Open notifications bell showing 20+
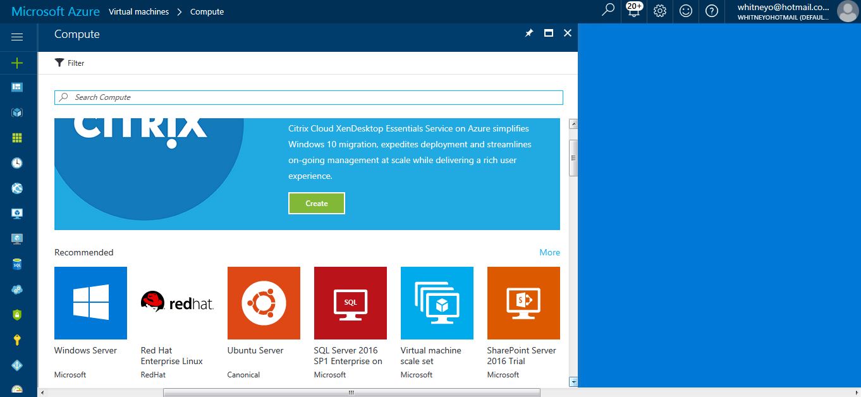Image resolution: width=861 pixels, height=397 pixels. coord(634,10)
